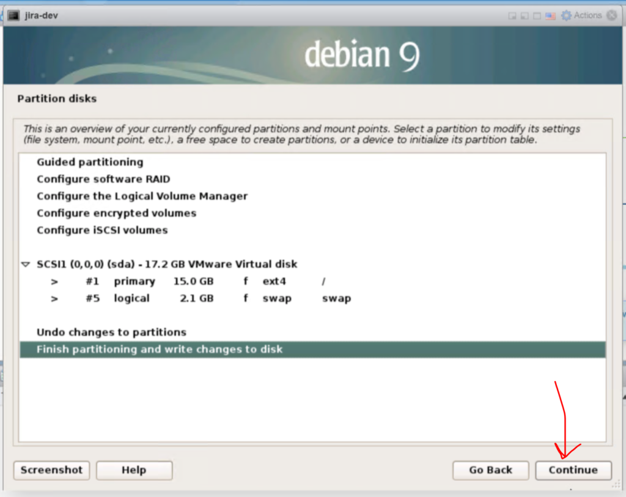
Task: Click the US flag keyboard layout icon
Action: [x=551, y=16]
